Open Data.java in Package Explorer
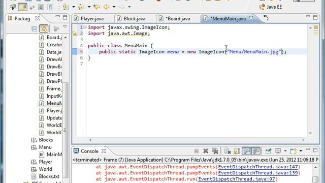 [51, 52]
